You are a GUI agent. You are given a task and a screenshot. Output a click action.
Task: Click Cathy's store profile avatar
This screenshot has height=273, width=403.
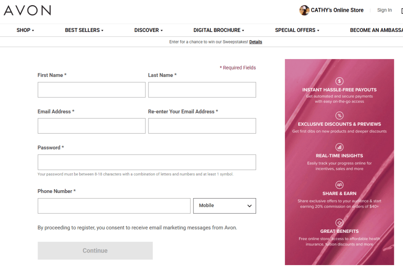click(x=304, y=10)
